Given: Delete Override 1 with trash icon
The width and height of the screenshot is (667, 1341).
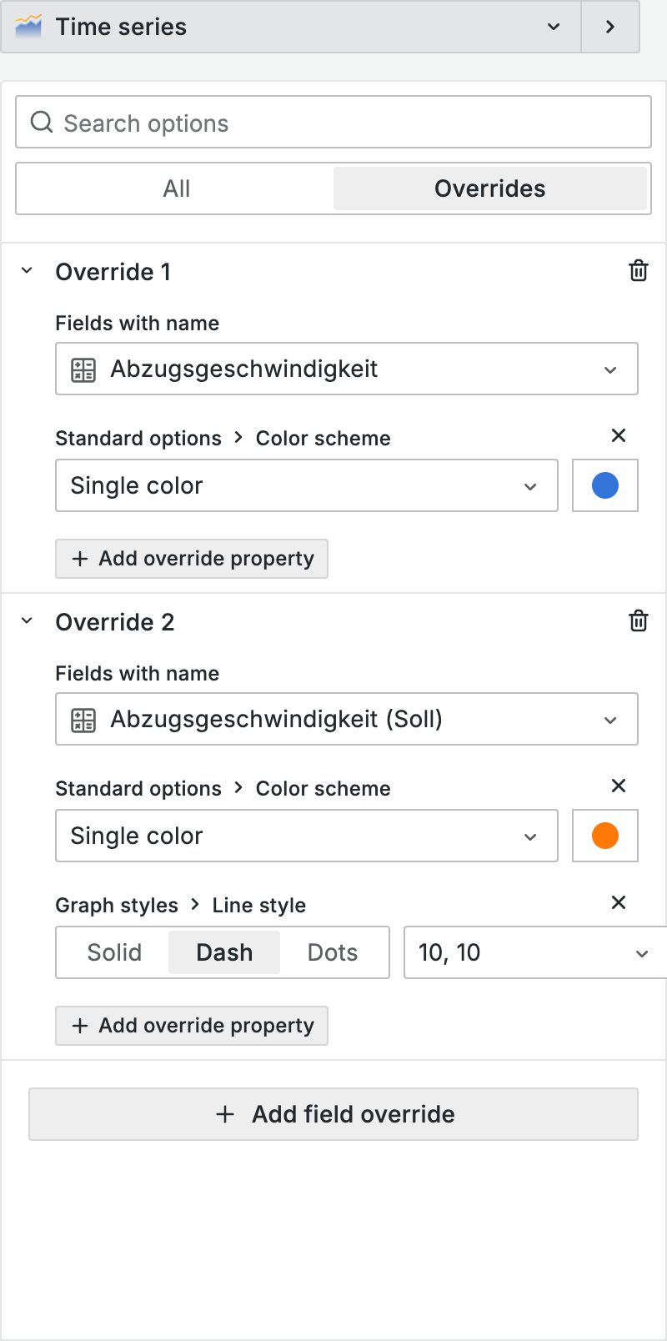Looking at the screenshot, I should click(x=638, y=271).
